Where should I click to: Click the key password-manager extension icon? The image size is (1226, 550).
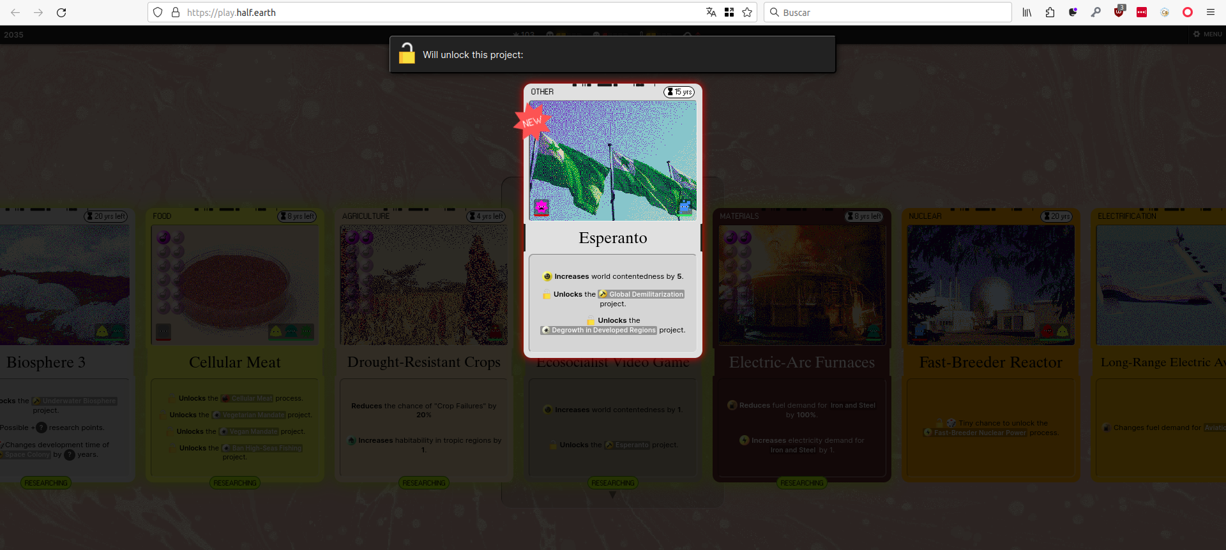1096,12
